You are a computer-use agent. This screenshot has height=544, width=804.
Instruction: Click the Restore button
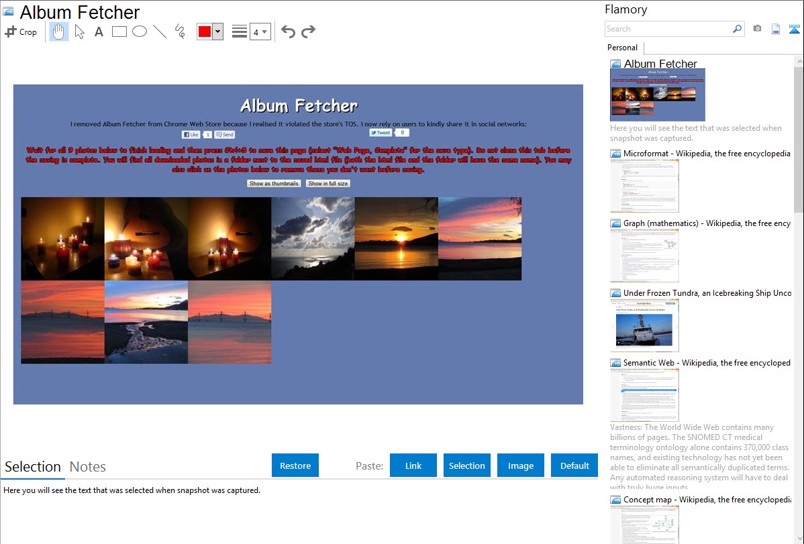pyautogui.click(x=295, y=466)
